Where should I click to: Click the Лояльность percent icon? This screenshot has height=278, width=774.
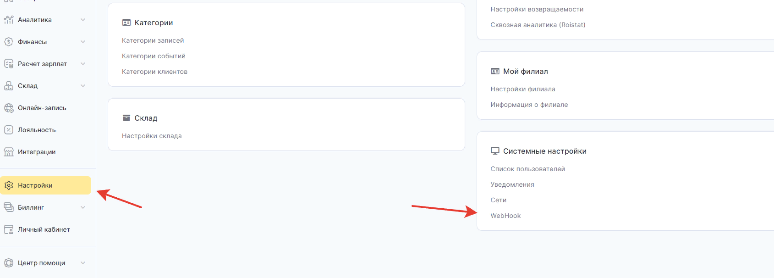pos(9,130)
